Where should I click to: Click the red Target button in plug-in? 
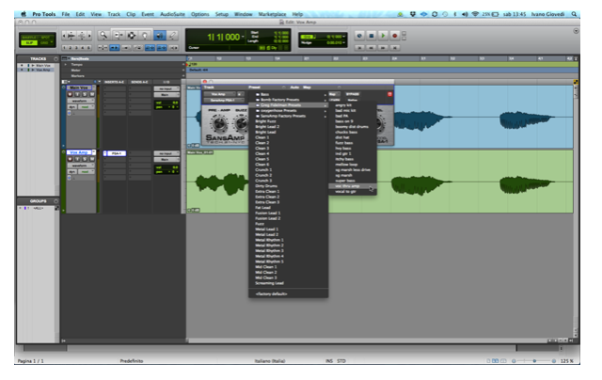[389, 94]
